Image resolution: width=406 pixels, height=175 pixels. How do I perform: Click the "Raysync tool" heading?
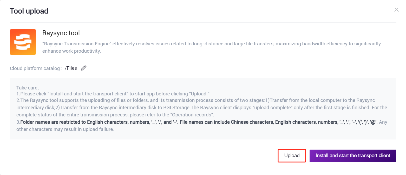pos(61,33)
